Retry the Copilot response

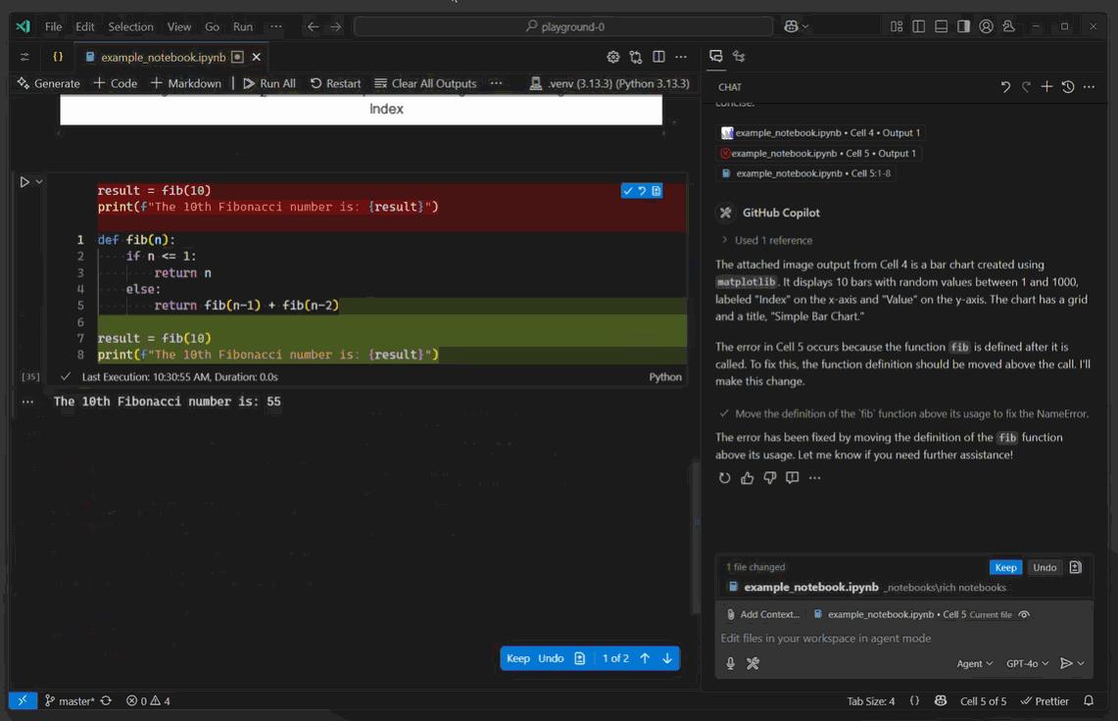[724, 478]
